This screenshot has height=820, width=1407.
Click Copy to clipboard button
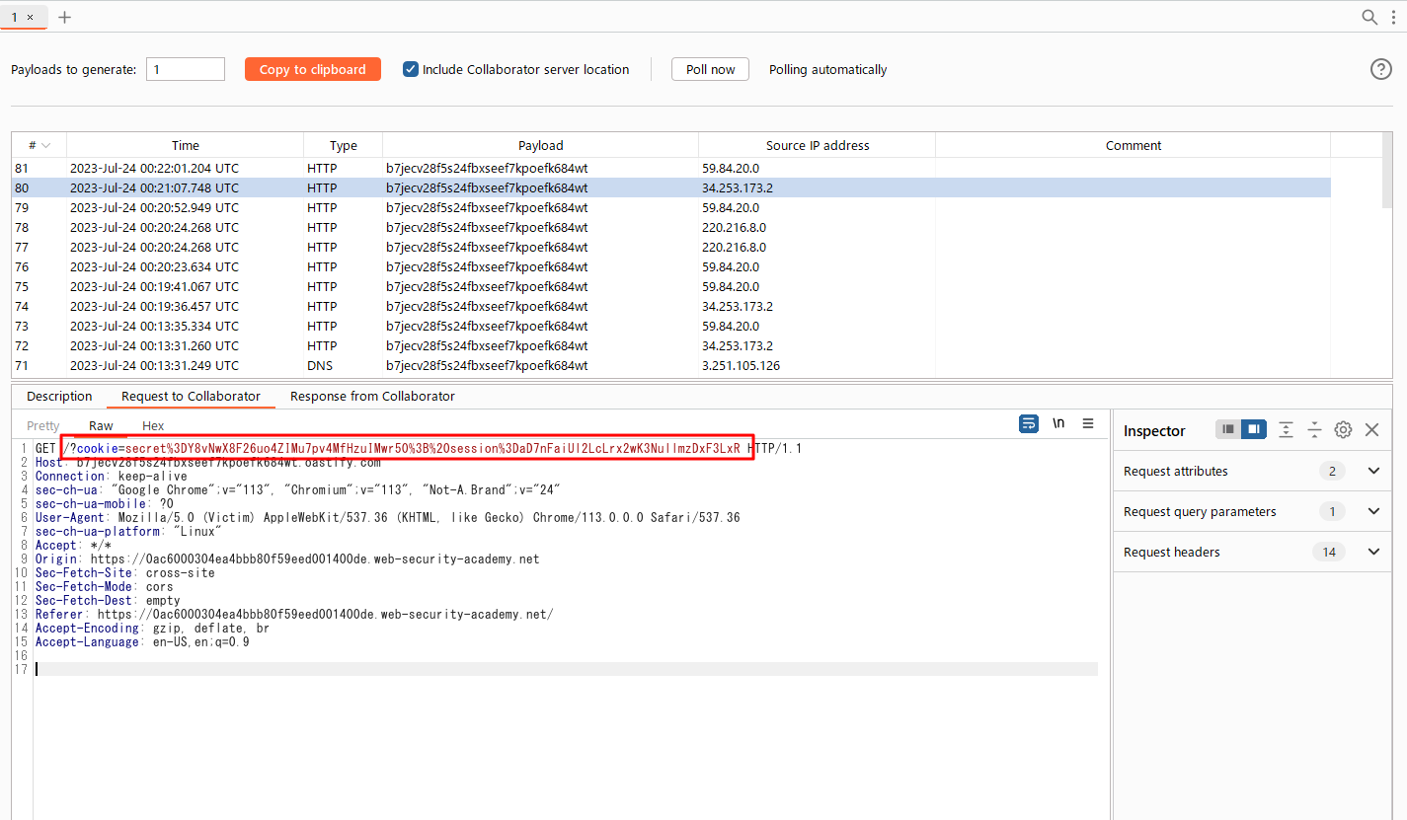[313, 69]
